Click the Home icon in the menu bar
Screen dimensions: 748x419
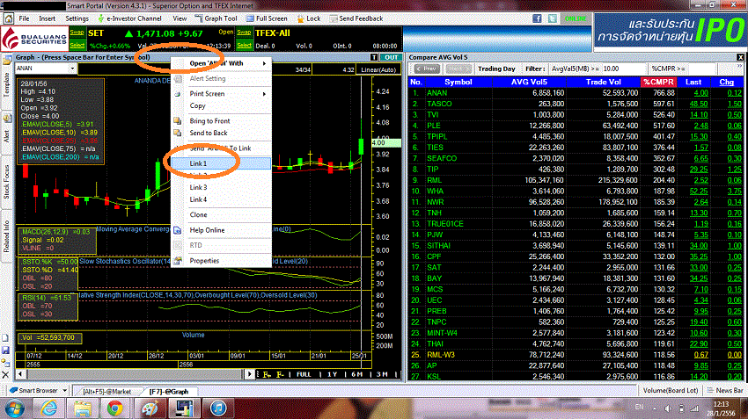pyautogui.click(x=9, y=18)
